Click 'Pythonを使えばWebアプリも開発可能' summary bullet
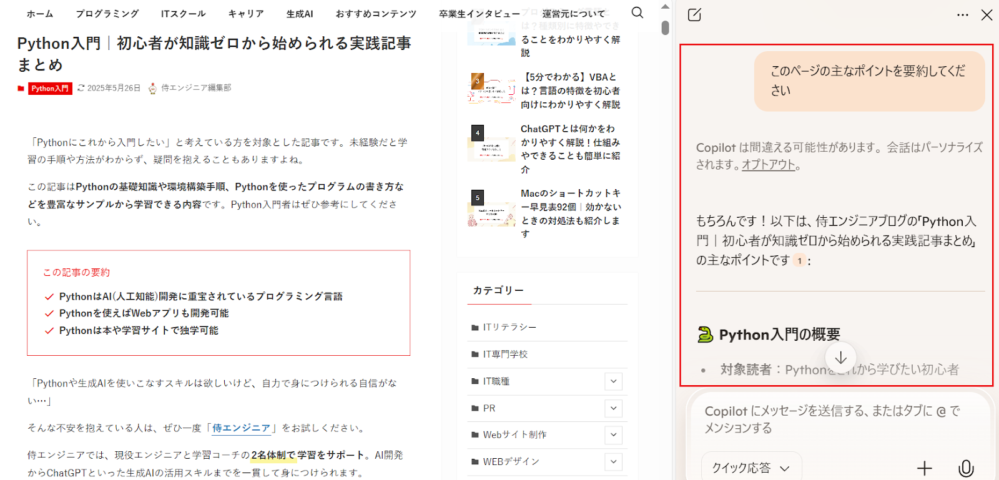Viewport: 999px width, 480px height. pos(144,313)
